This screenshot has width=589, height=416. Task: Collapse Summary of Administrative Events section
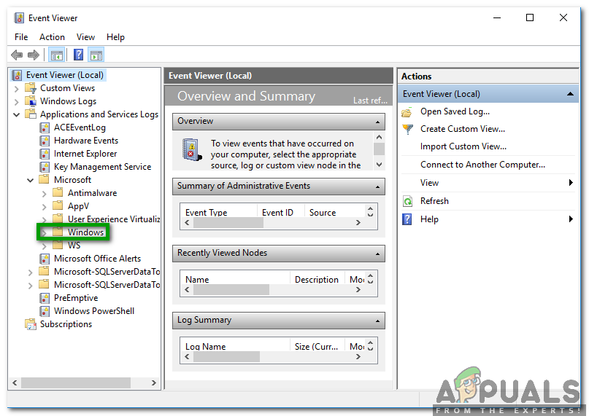pyautogui.click(x=377, y=187)
